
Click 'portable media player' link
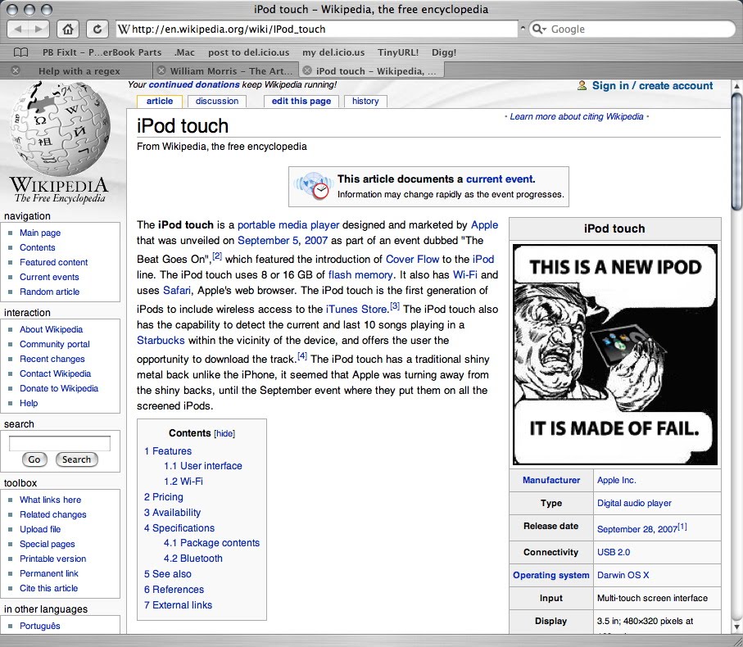pyautogui.click(x=288, y=225)
